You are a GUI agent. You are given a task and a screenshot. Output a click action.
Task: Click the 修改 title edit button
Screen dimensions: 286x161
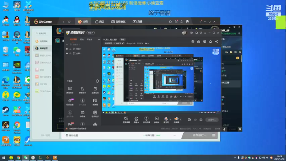pos(123,39)
